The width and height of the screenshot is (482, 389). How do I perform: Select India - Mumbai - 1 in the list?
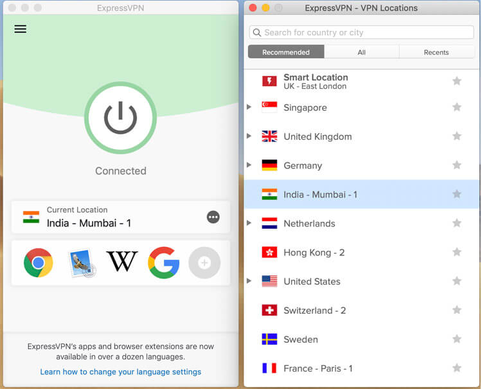pyautogui.click(x=361, y=194)
